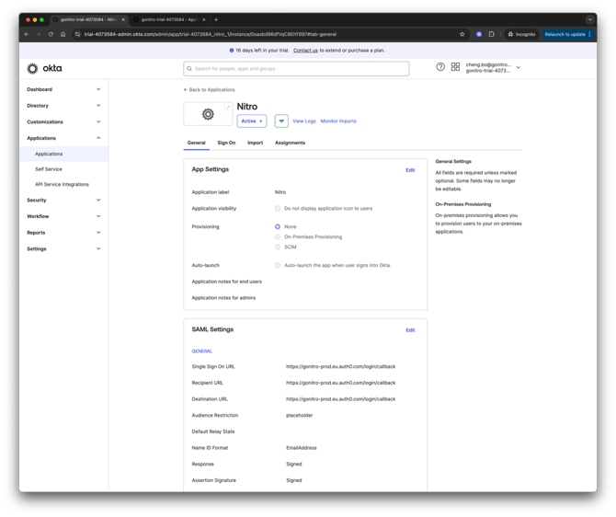Switch to the Sign On tab

click(226, 143)
